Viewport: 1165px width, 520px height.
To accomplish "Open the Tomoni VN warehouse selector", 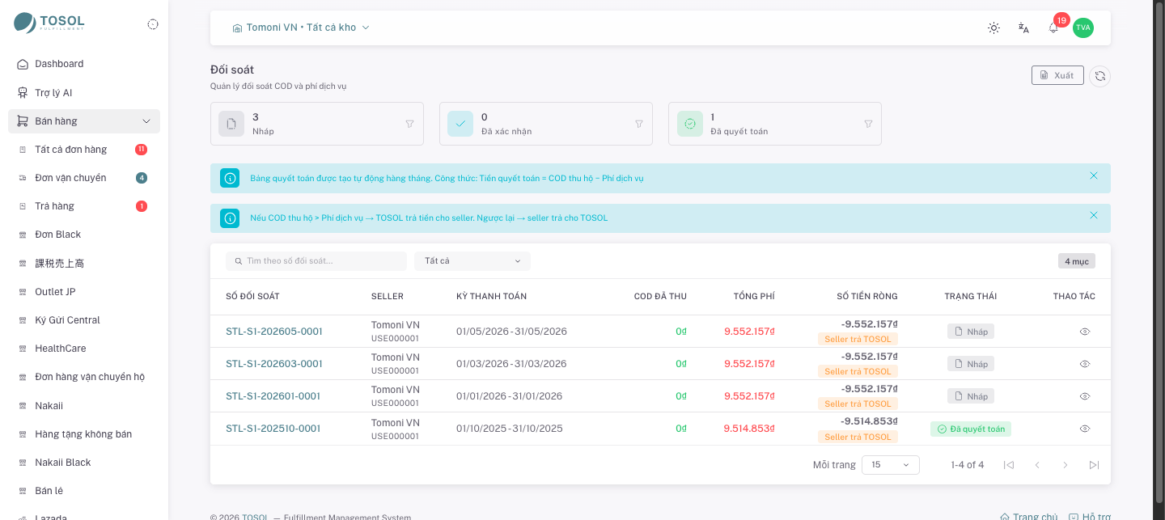I will (x=301, y=27).
